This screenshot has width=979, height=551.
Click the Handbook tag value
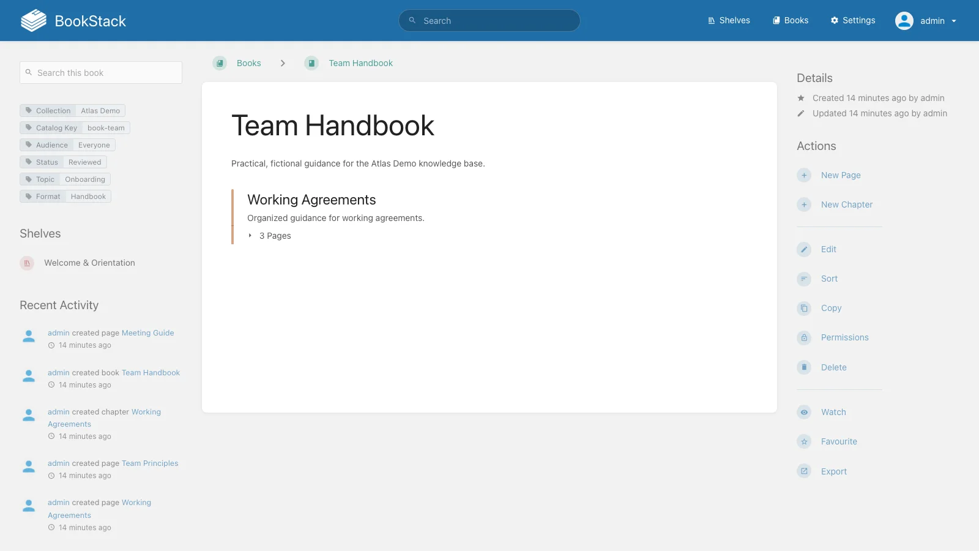[x=88, y=197]
